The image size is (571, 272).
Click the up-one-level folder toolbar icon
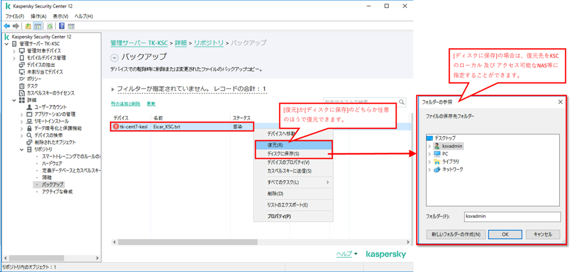pos(28,26)
